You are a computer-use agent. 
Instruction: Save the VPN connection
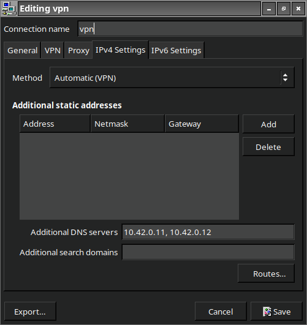tap(276, 312)
